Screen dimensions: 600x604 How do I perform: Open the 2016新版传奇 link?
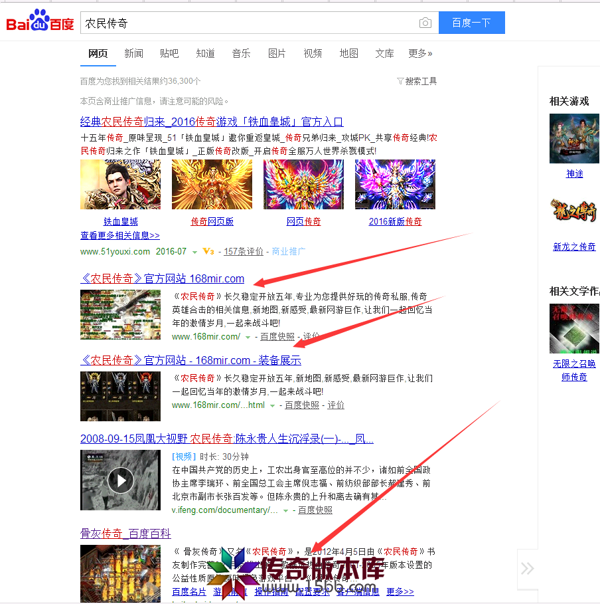[396, 221]
